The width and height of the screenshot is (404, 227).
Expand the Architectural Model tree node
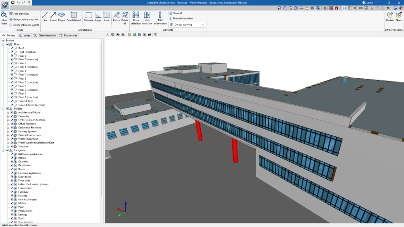[x=8, y=112]
